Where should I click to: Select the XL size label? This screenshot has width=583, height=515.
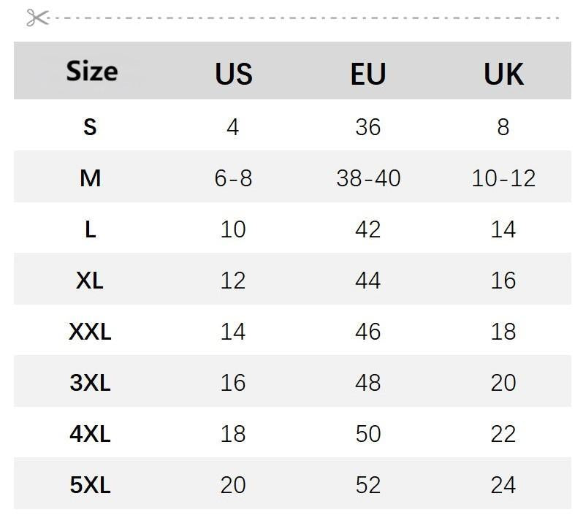[x=90, y=281]
